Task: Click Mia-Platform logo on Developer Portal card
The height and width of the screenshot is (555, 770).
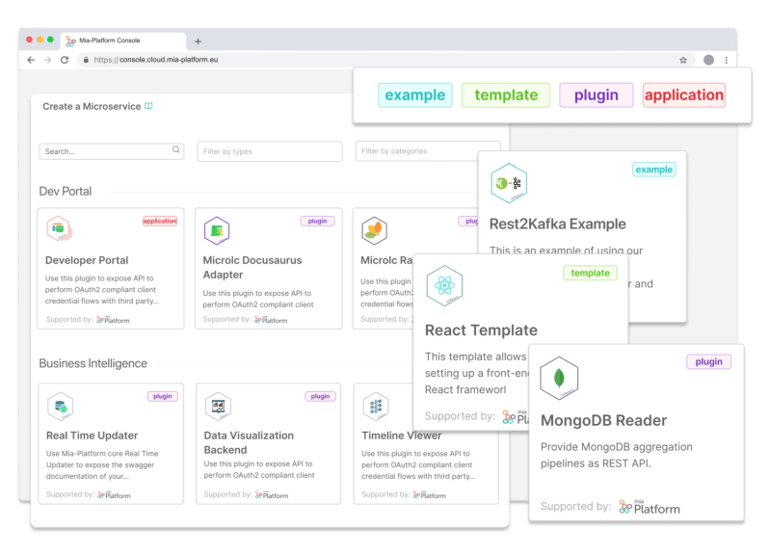Action: point(113,320)
